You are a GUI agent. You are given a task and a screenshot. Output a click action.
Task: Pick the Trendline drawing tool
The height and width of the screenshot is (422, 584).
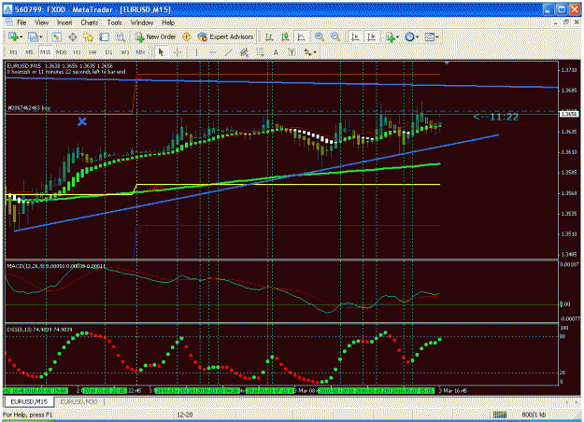click(x=228, y=52)
